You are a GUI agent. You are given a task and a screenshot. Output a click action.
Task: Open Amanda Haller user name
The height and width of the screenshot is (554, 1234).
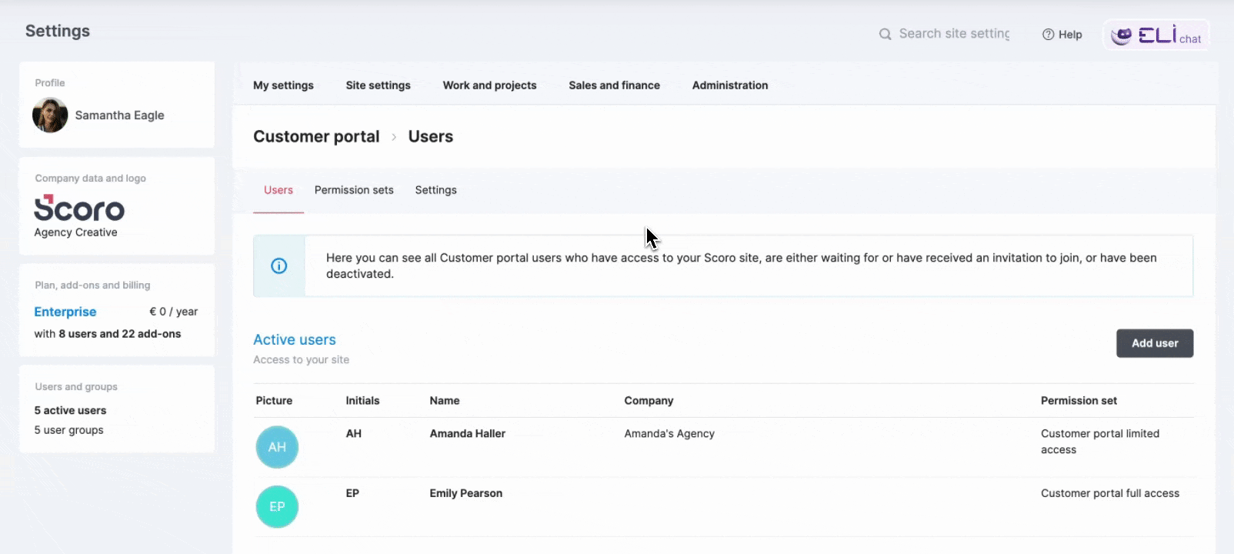[467, 433]
